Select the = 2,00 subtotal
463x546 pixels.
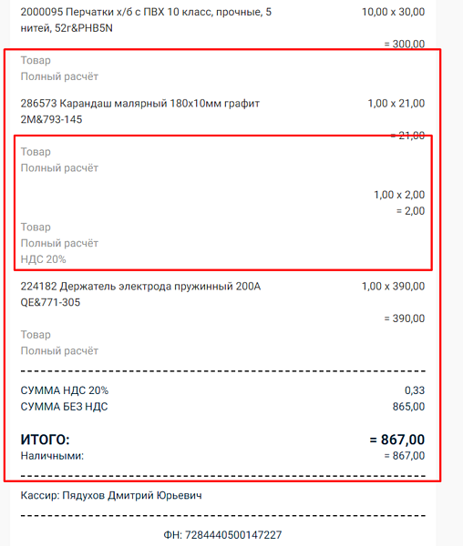click(x=410, y=211)
